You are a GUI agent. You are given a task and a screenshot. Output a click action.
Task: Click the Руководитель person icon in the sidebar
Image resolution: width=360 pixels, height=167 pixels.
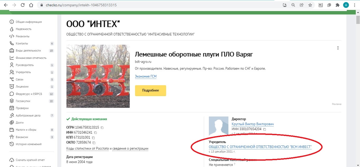pos(12,65)
